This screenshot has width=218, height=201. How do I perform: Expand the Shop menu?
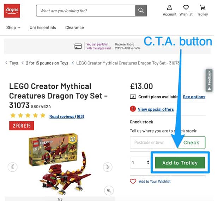pos(13,28)
